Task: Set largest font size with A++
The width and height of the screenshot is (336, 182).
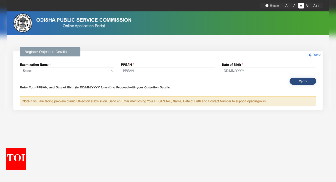Action: point(316,6)
